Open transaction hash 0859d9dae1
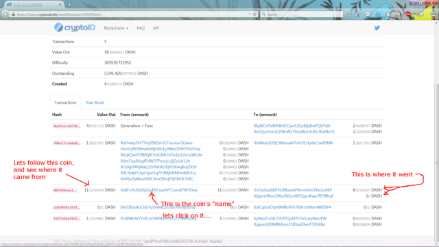The image size is (439, 247). tap(65, 190)
